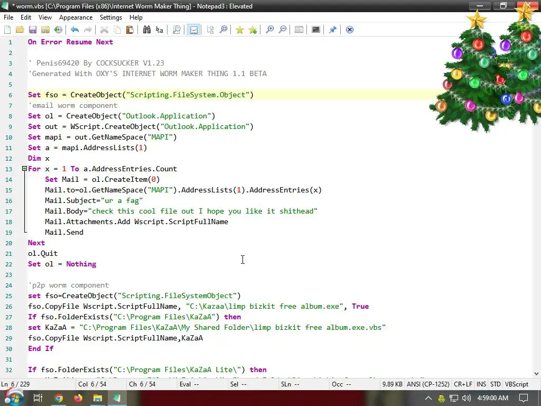
Task: Click line number 1 in margin
Action: [x=11, y=42]
